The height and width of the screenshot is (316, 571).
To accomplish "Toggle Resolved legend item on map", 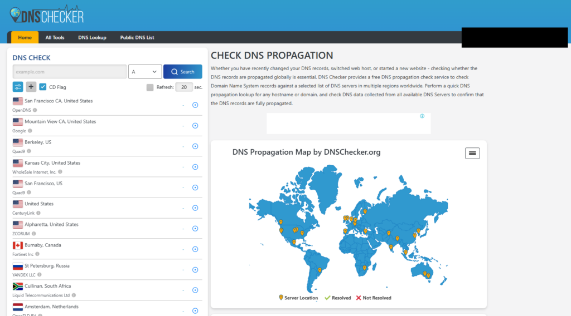I will click(338, 298).
